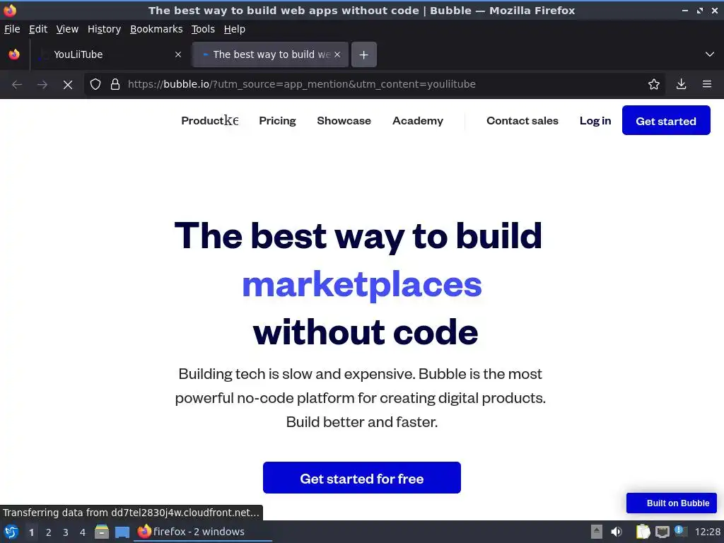The width and height of the screenshot is (724, 543).
Task: Open the system start menu icon in taskbar
Action: tap(11, 532)
